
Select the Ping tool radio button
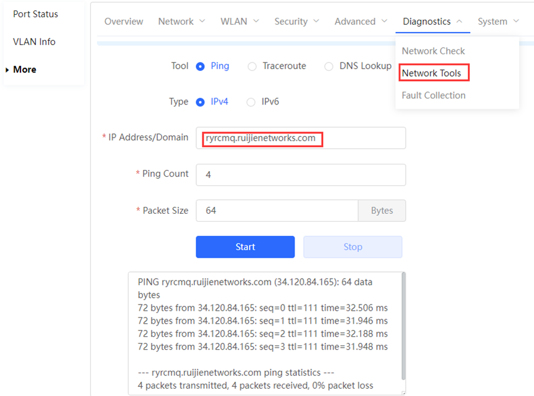200,67
